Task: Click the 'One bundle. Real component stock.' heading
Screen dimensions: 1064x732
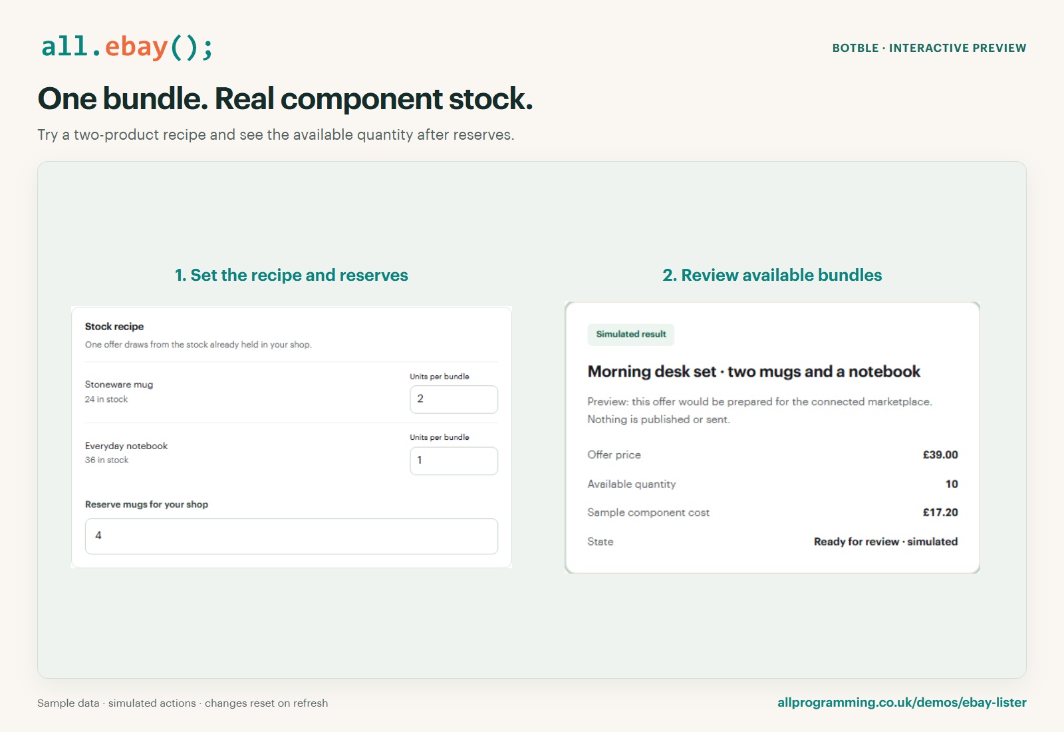Action: click(x=285, y=98)
